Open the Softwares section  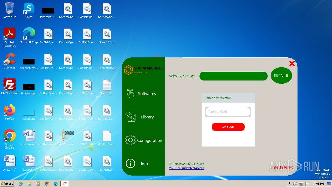pyautogui.click(x=147, y=94)
